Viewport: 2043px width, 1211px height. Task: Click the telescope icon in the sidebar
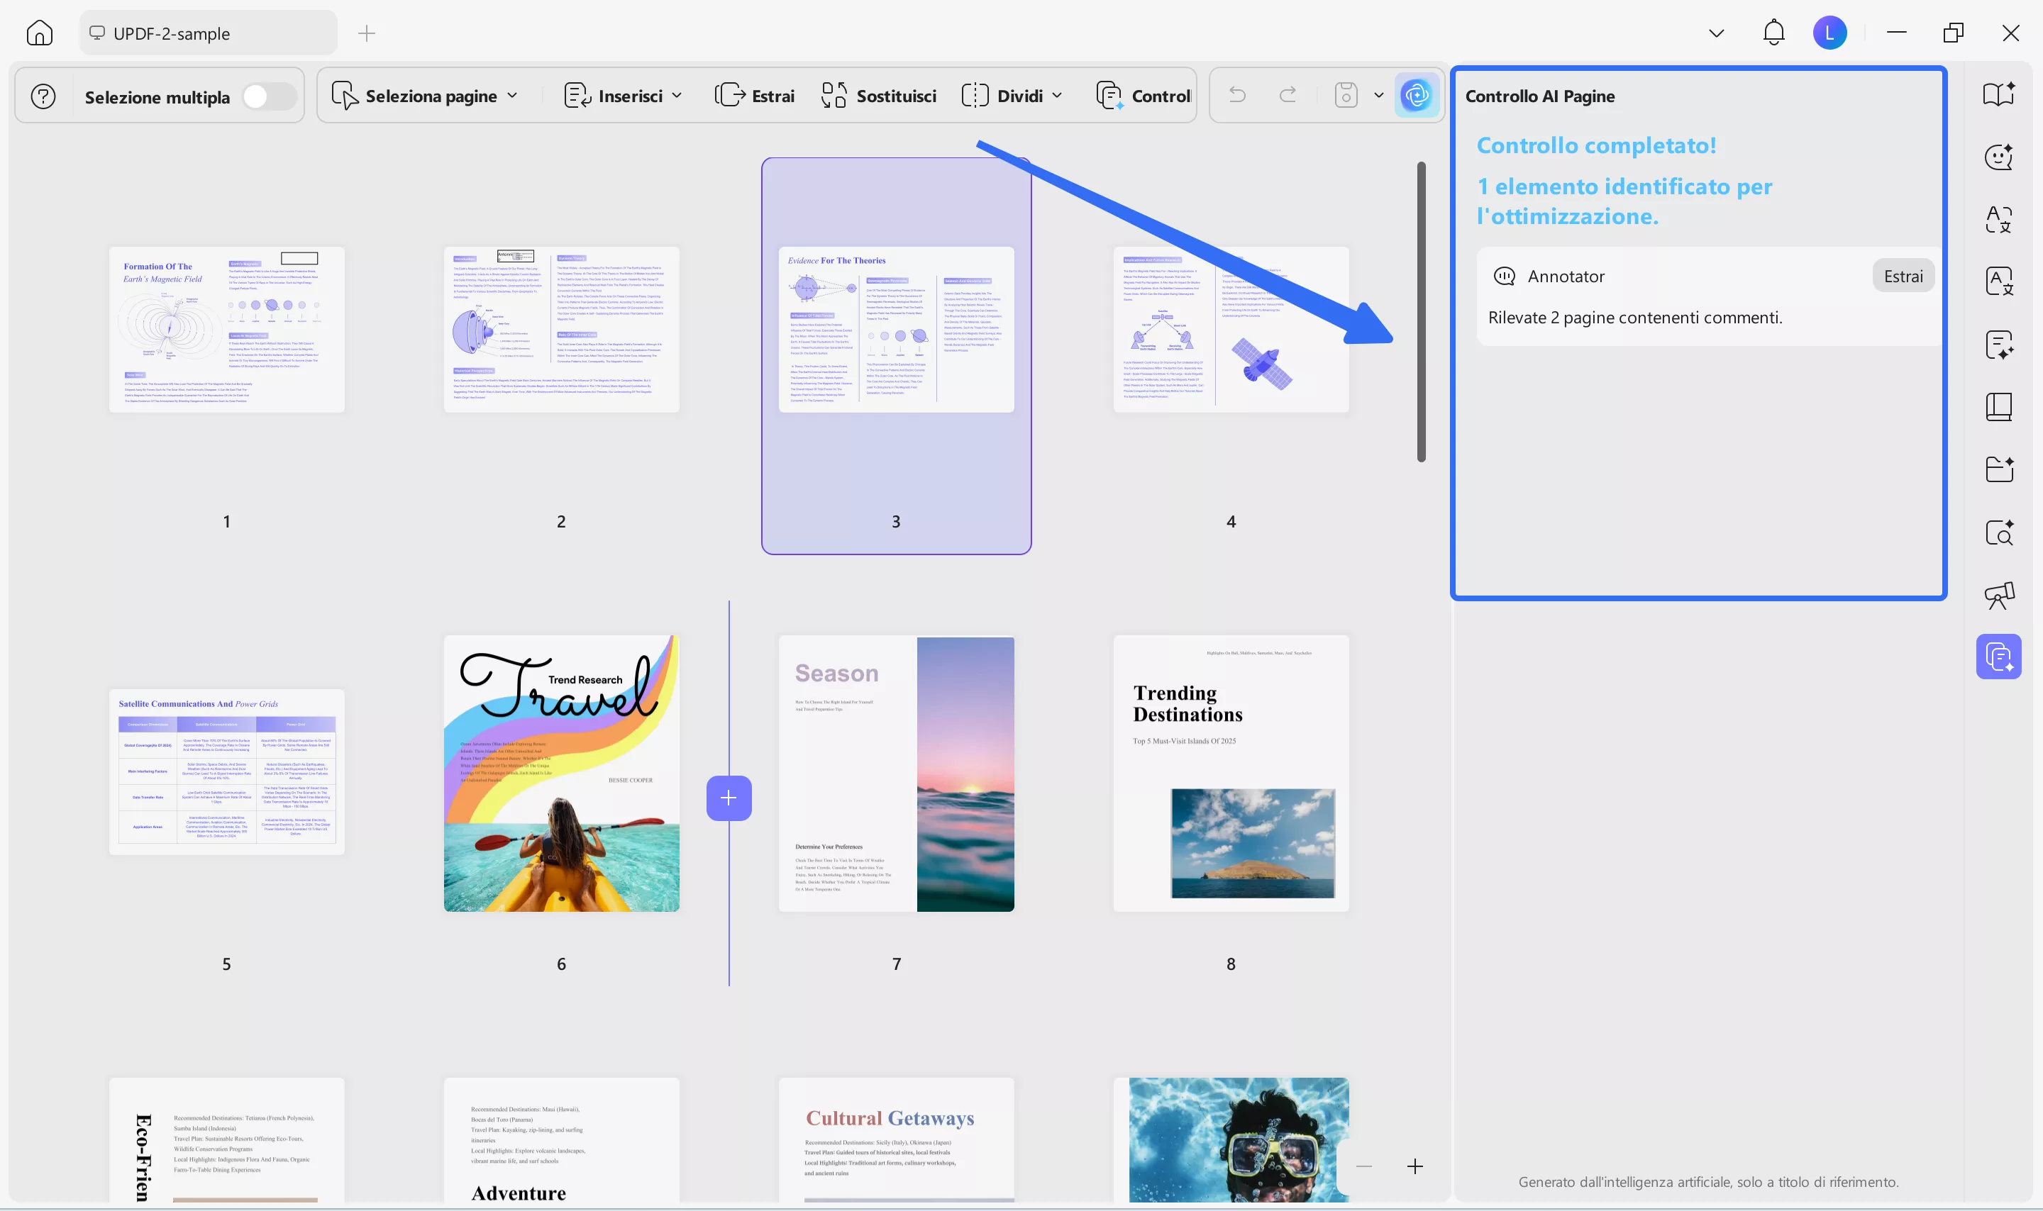pos(1998,595)
